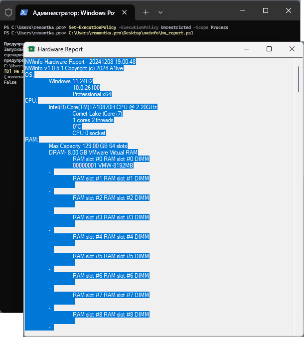Click the hw_report.ps1 script path in the terminal
304x337 pixels.
pyautogui.click(x=131, y=33)
